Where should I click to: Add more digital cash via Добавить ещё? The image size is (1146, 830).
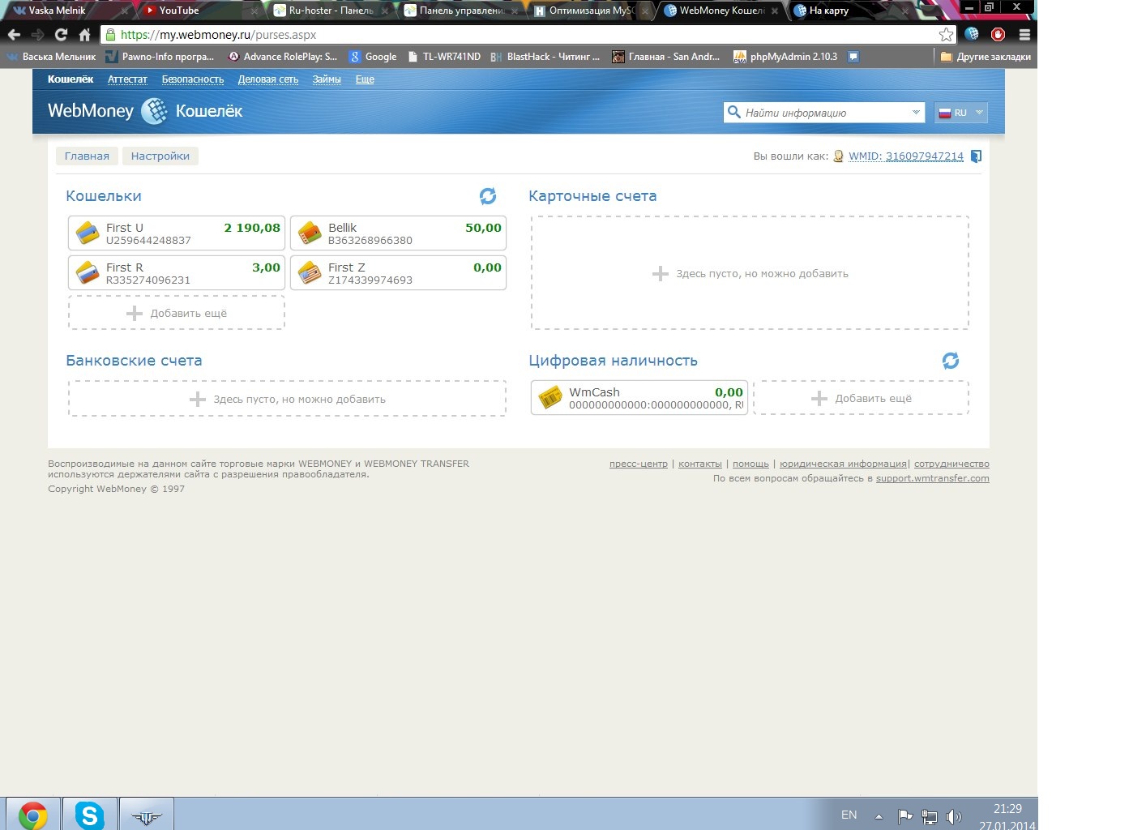pos(861,398)
